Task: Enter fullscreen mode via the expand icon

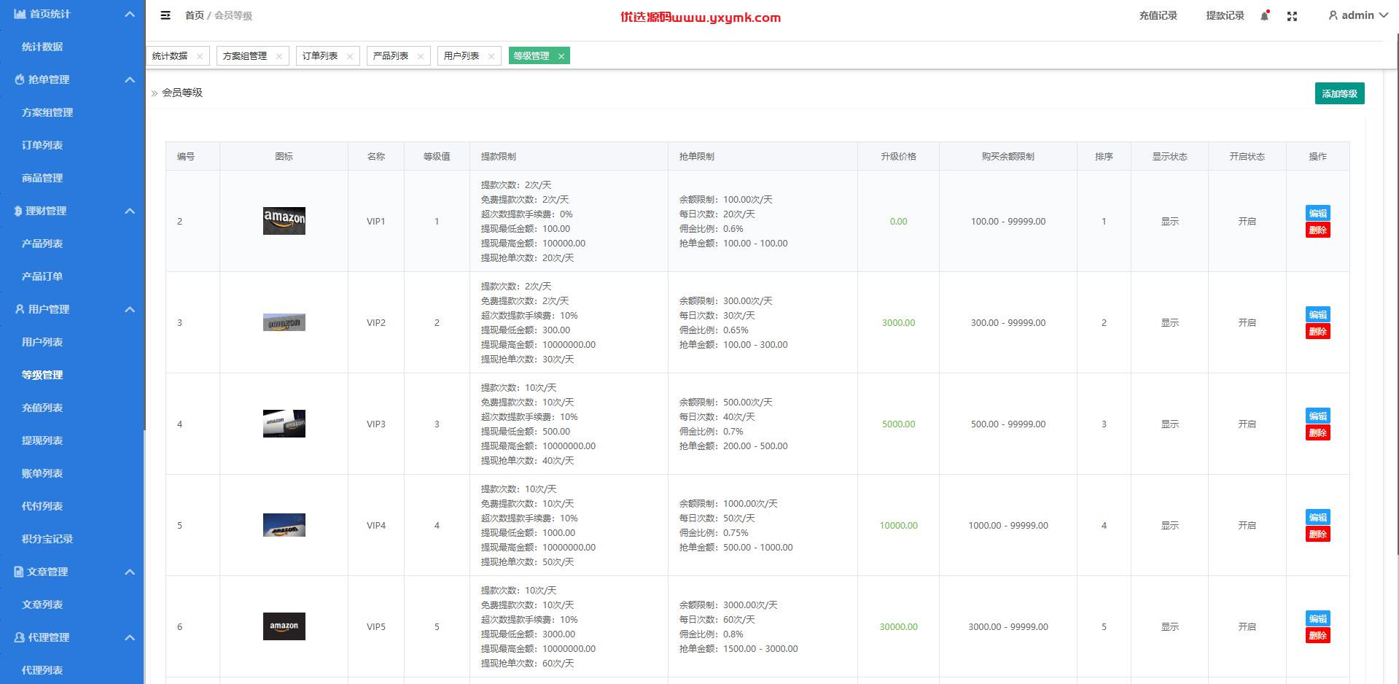Action: 1292,16
